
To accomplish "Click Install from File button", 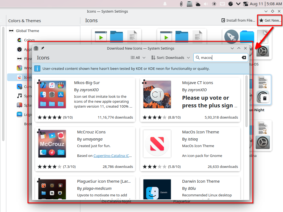I will pos(238,20).
